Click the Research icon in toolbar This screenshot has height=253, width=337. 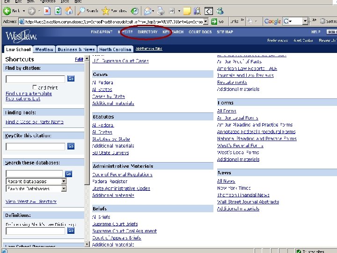point(198,11)
